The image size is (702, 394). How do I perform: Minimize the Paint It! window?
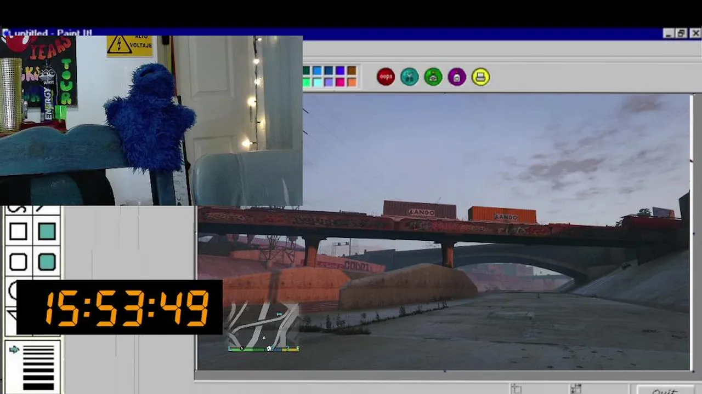pyautogui.click(x=669, y=33)
